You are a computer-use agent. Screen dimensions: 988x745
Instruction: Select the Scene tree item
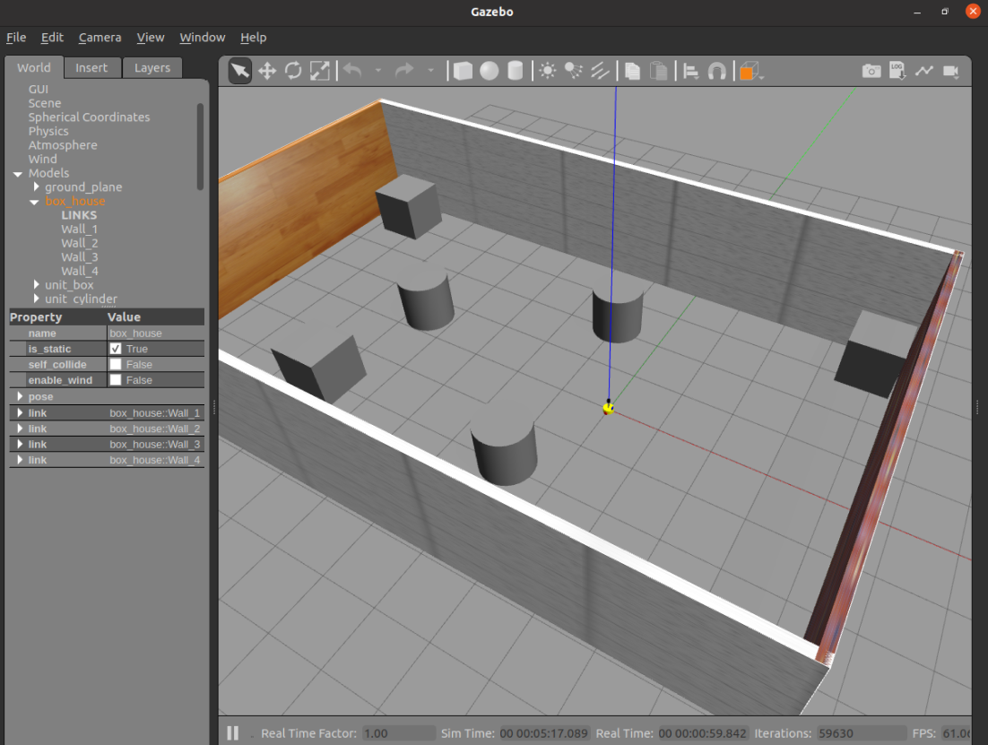point(45,103)
